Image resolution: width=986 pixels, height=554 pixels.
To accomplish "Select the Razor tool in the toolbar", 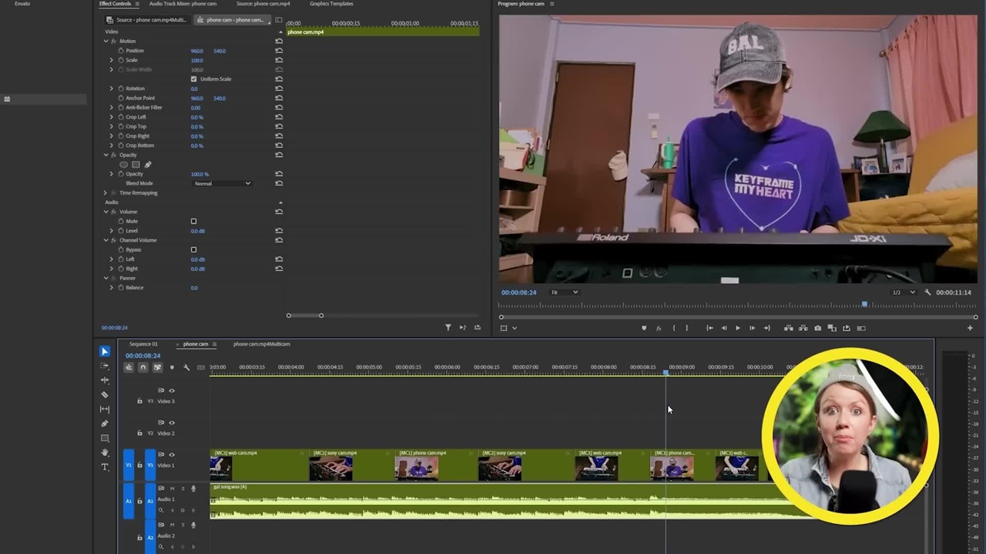I will (x=105, y=395).
